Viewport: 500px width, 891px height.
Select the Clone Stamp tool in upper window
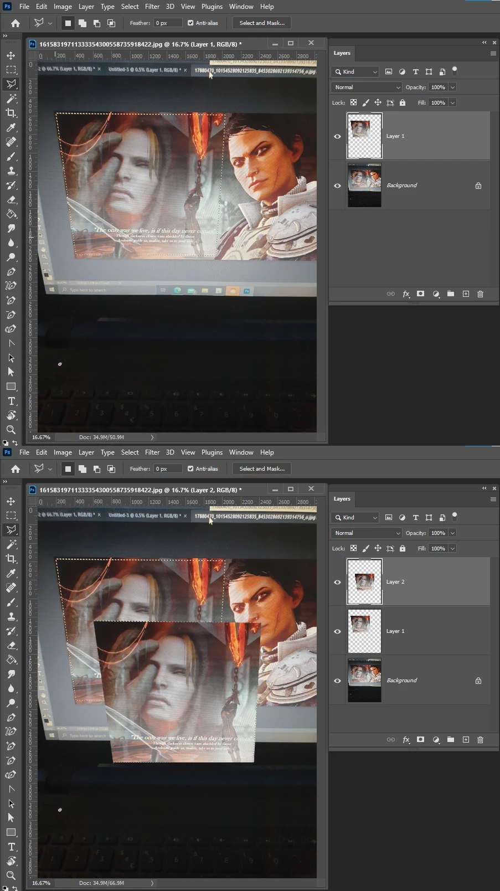coord(11,171)
